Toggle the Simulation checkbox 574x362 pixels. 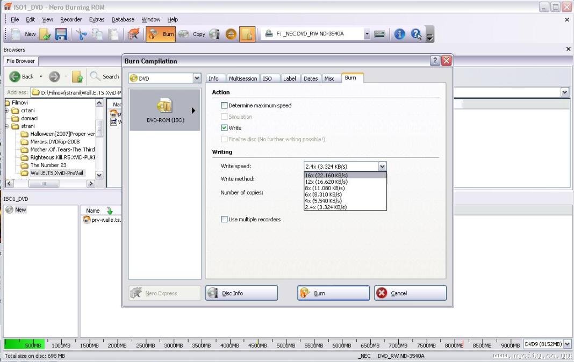(x=224, y=117)
